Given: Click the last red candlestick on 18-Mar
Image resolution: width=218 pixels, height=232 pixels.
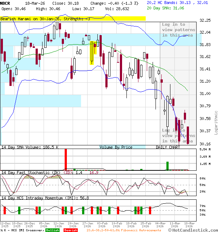Looking at the screenshot, I should pyautogui.click(x=188, y=135).
